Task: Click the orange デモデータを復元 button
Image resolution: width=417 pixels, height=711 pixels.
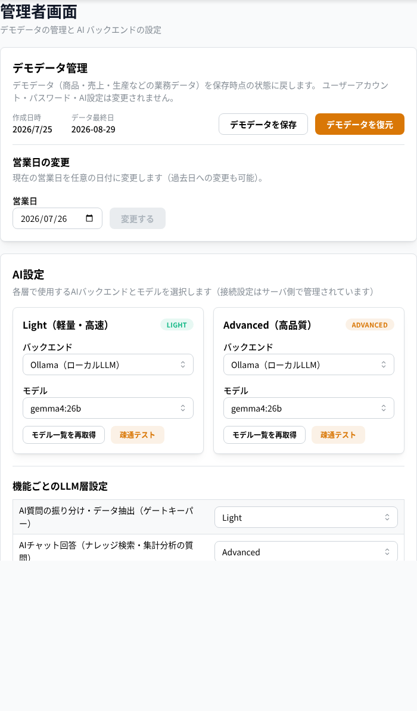Action: pos(359,124)
